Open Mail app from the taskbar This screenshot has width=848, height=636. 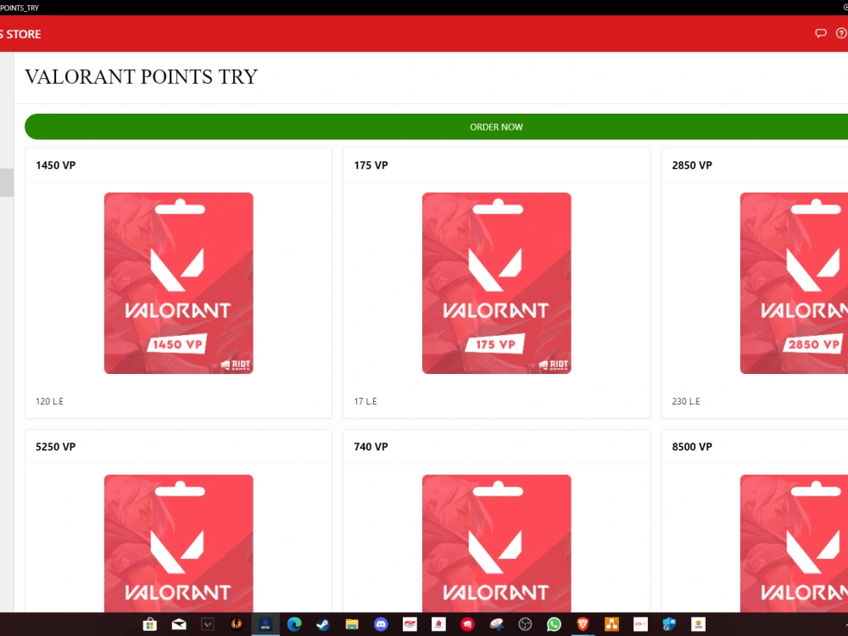click(179, 625)
